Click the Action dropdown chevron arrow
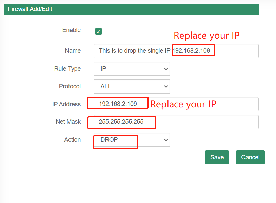The image size is (276, 203). click(166, 140)
